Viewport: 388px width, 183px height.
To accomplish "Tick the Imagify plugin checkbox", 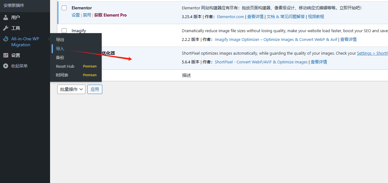I will 64,31.
